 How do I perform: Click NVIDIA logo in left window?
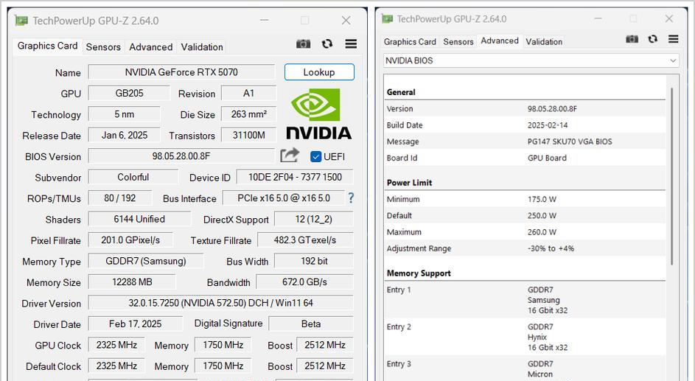point(318,113)
